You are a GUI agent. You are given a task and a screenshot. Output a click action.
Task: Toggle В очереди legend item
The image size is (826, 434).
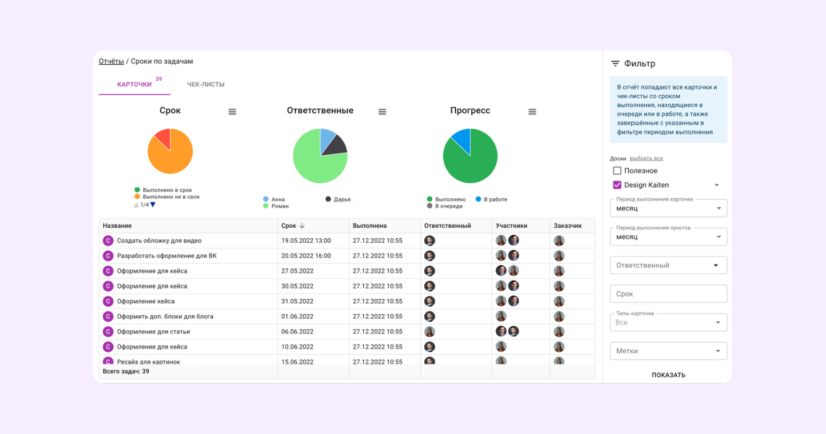pos(445,206)
